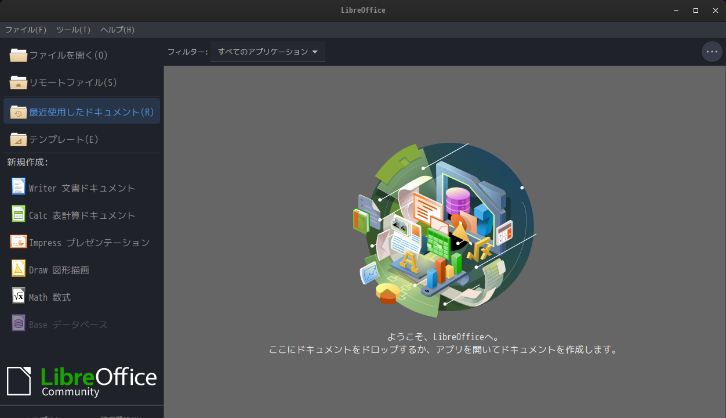Screen dimensions: 726x418
Task: Start a new Impress プレゼンテーション
Action: [x=82, y=242]
